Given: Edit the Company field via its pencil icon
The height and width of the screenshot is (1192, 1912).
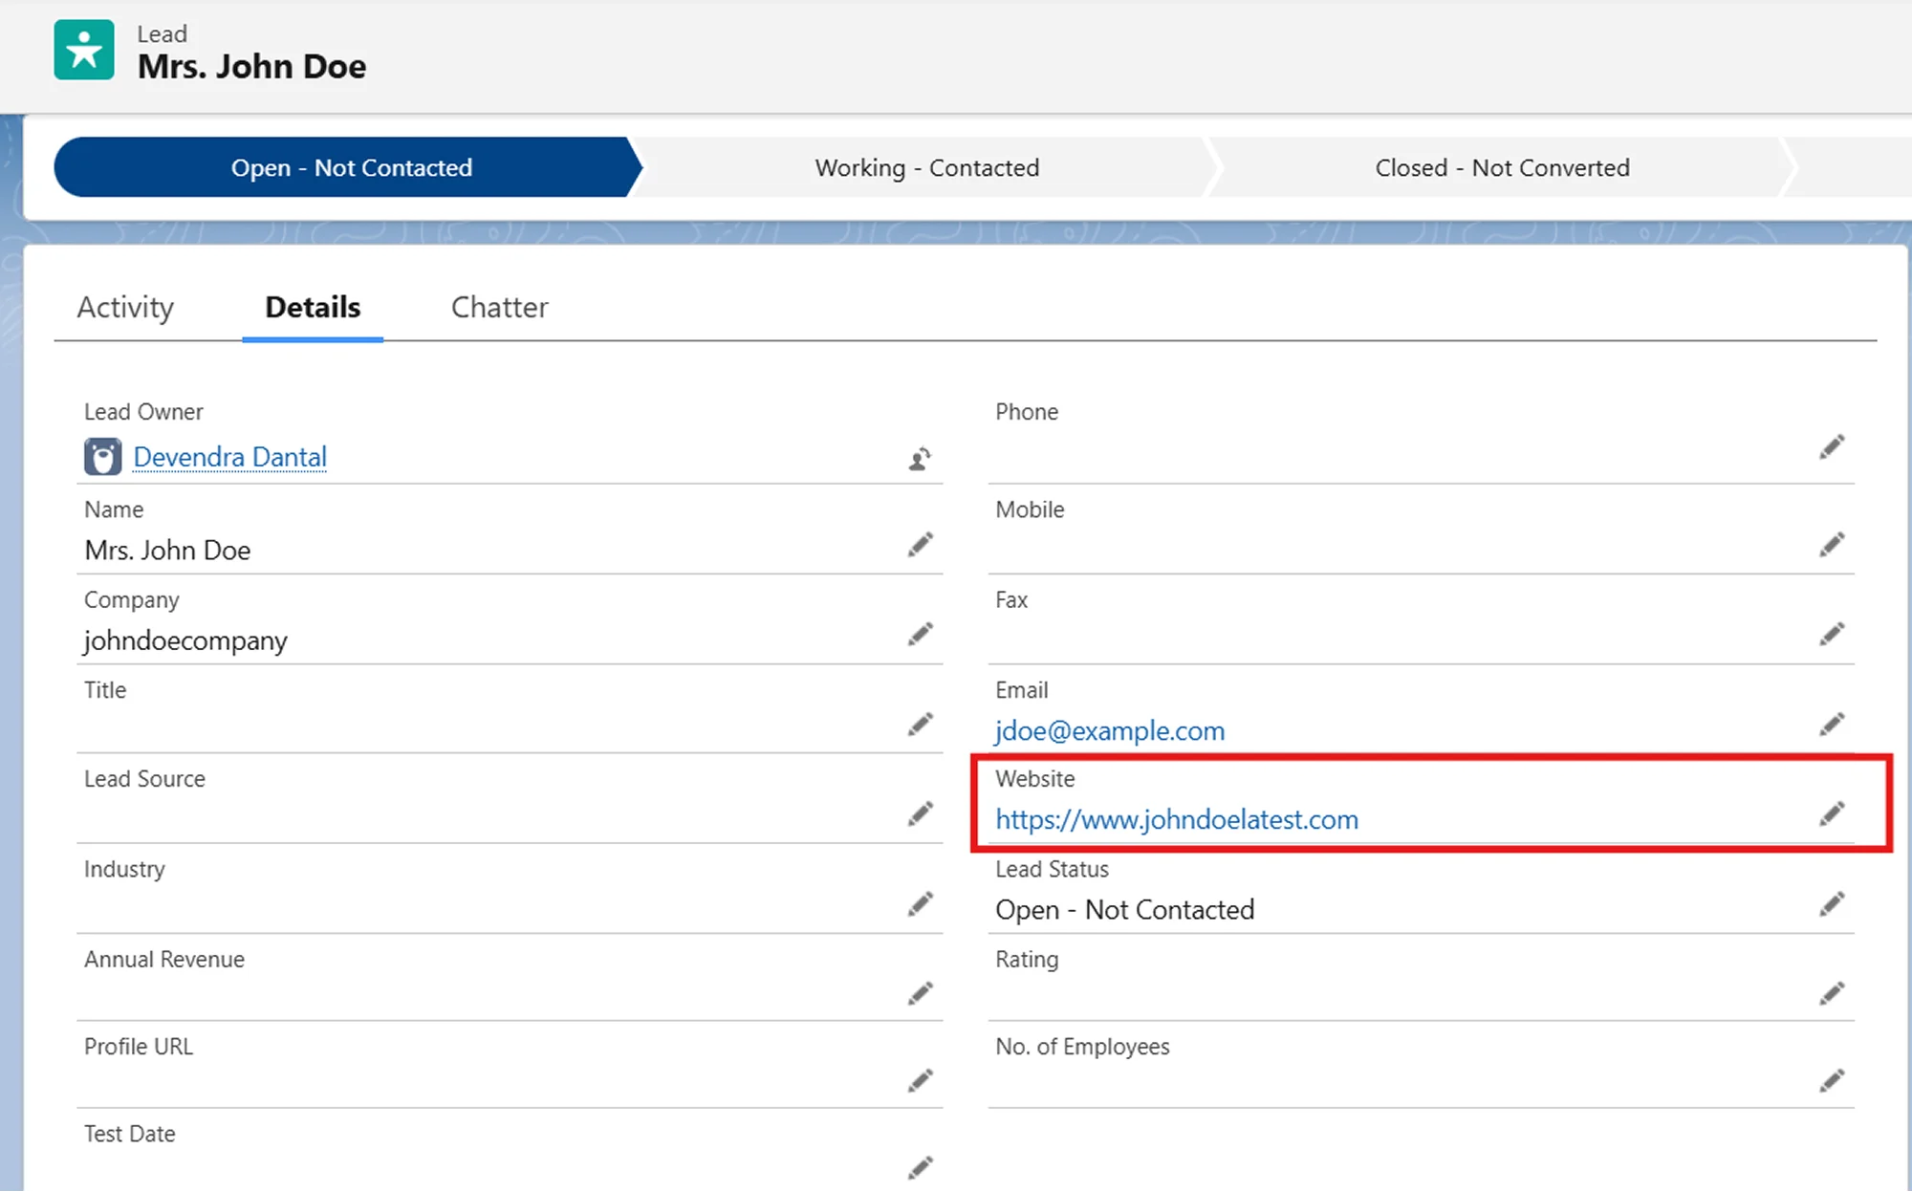Looking at the screenshot, I should (x=920, y=635).
